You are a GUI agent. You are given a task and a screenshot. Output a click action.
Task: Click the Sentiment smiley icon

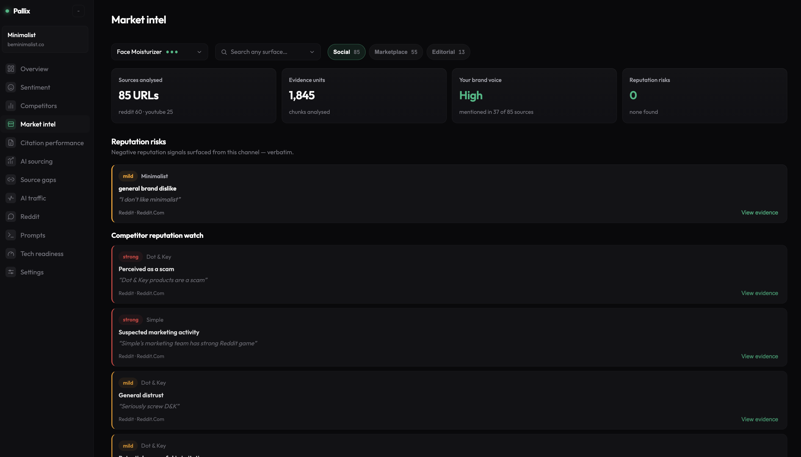click(11, 87)
